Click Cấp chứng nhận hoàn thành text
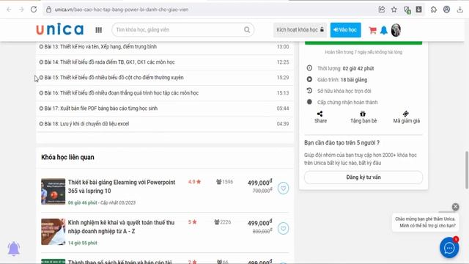Image resolution: width=469 pixels, height=264 pixels. click(x=347, y=103)
